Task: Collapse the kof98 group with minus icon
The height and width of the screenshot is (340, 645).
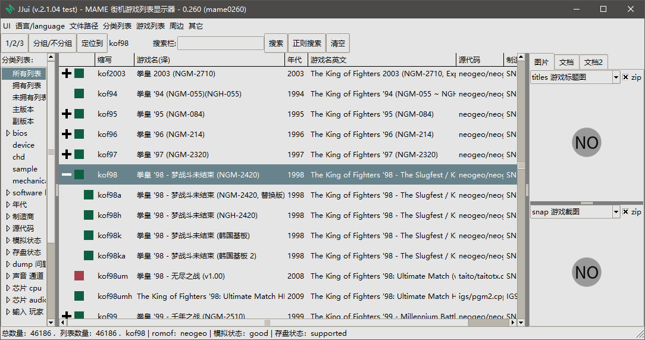Action: (66, 175)
